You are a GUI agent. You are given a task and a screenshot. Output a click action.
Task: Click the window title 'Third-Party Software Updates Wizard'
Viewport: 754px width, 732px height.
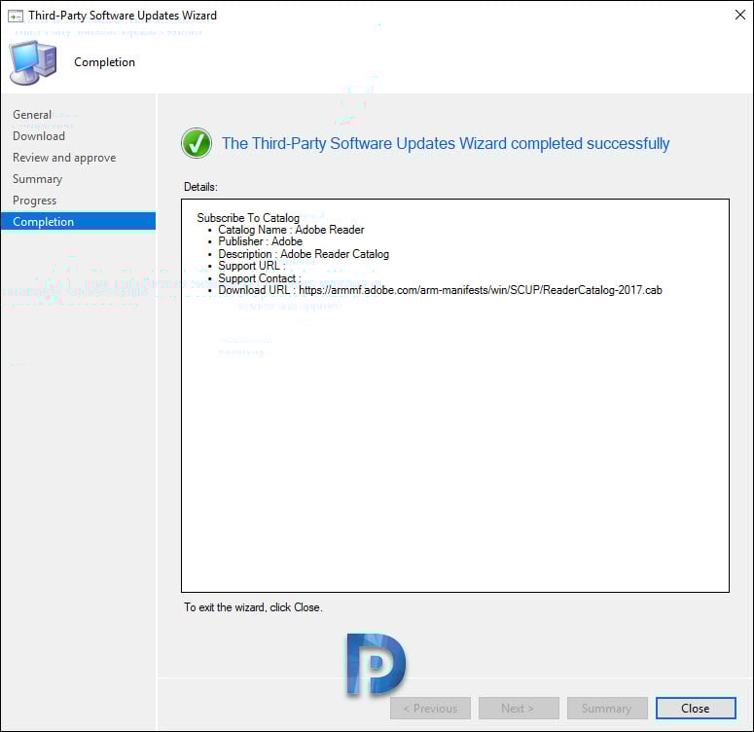point(123,16)
